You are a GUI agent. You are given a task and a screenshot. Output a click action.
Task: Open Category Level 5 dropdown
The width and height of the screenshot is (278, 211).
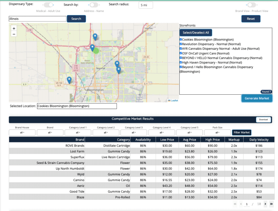[190, 132]
